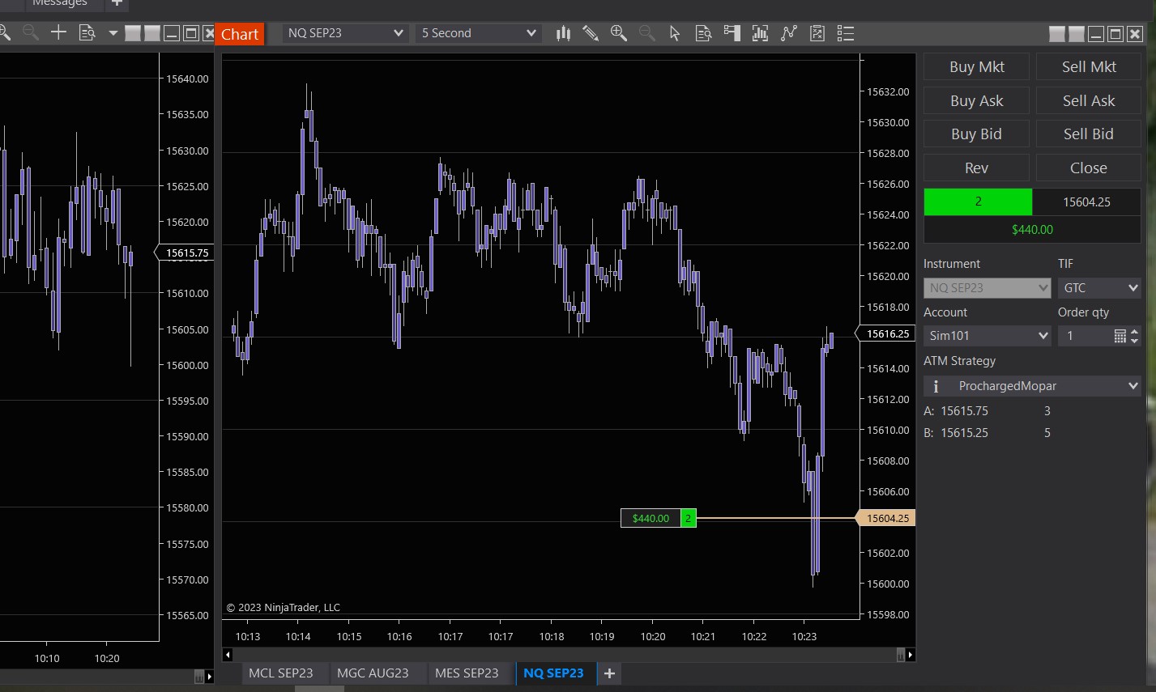Open the NQ SEP23 instrument dropdown in toolbar
Viewport: 1156px width, 692px height.
pyautogui.click(x=346, y=33)
